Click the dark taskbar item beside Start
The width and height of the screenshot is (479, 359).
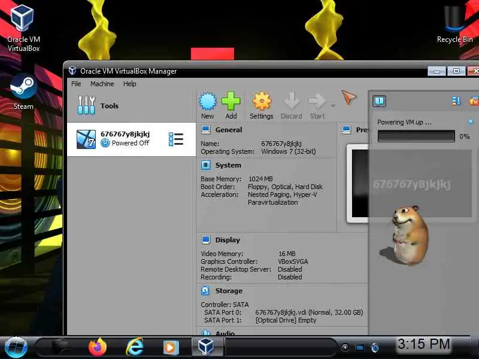61,347
